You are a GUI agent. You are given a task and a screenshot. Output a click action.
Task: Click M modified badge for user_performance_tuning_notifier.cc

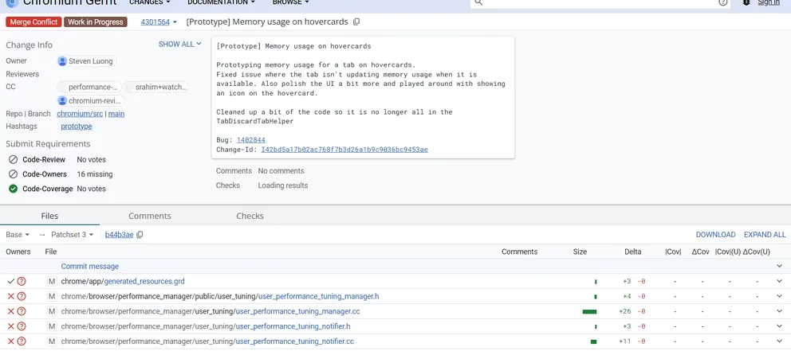click(52, 341)
